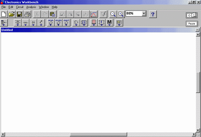Open the Instruments parts bin
The width and height of the screenshot is (201, 137).
point(119,23)
